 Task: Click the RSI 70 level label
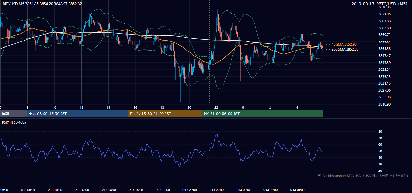click(380, 138)
